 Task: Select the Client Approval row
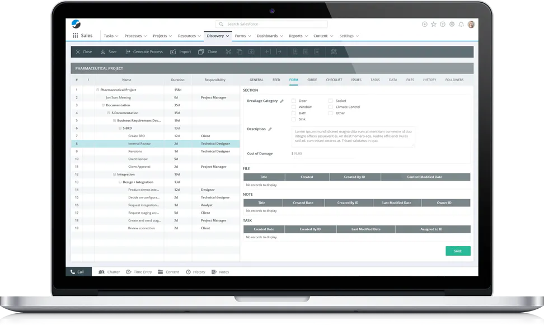[x=156, y=167]
